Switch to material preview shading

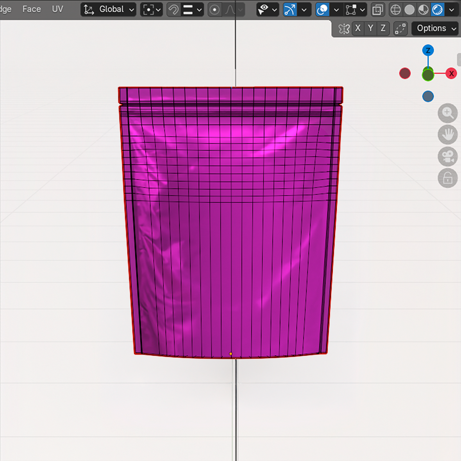click(424, 10)
